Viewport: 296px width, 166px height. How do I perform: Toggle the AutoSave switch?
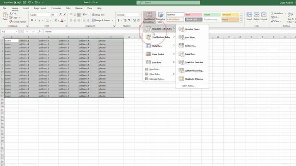[x=17, y=2]
